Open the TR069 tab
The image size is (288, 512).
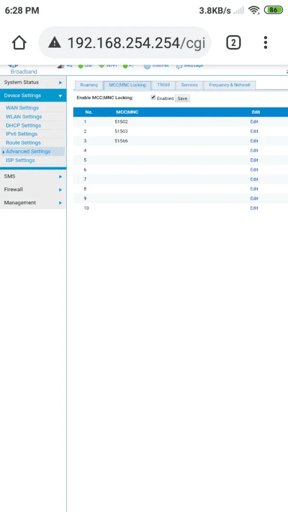point(163,85)
